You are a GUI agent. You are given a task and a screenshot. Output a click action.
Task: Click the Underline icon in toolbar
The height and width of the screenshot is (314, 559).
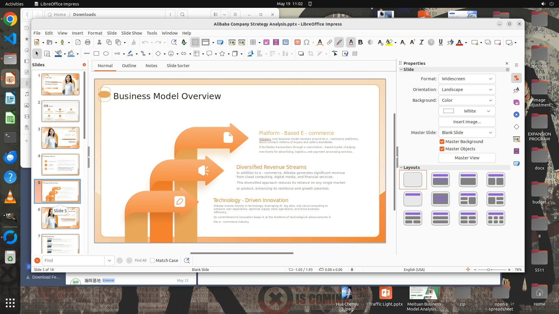tap(441, 42)
